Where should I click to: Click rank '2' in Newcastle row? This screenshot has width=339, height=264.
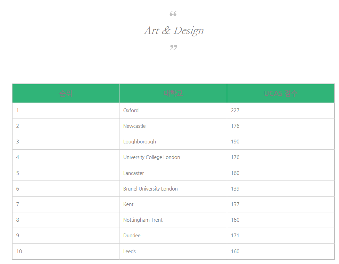[x=17, y=126]
